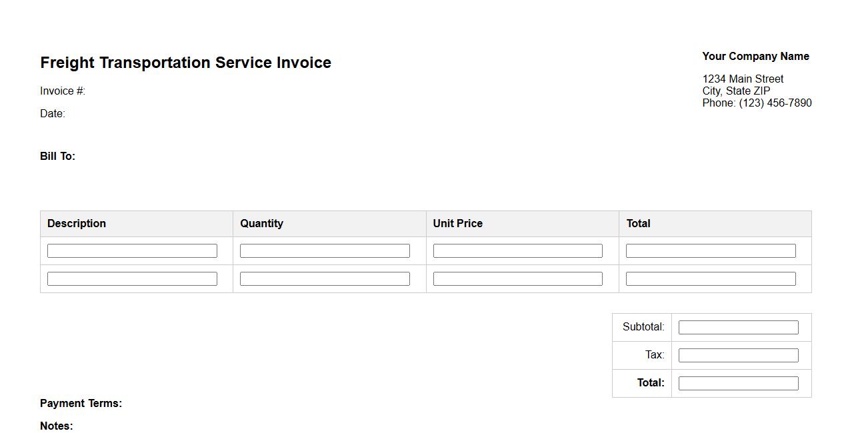The width and height of the screenshot is (852, 433).
Task: Click the grand Total input below Tax
Action: 738,384
